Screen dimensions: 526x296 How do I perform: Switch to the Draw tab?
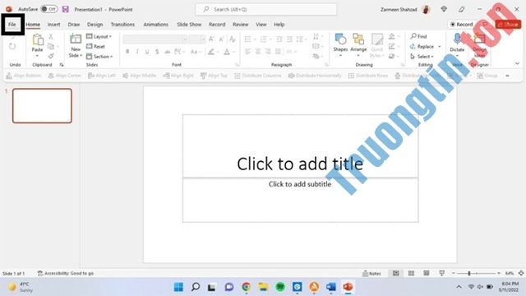point(74,25)
